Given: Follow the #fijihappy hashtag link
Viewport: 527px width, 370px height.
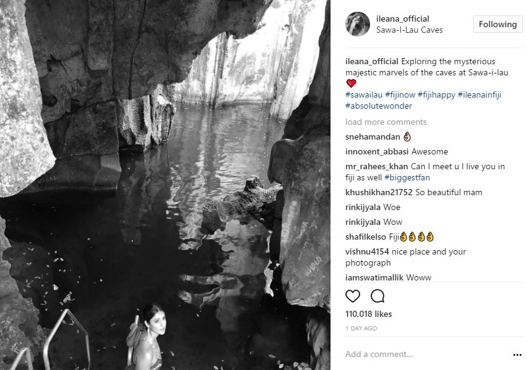Looking at the screenshot, I should [436, 94].
